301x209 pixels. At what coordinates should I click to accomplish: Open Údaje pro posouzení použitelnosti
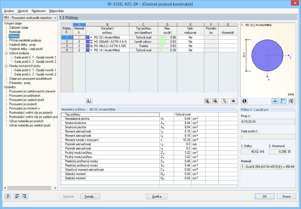(31, 79)
